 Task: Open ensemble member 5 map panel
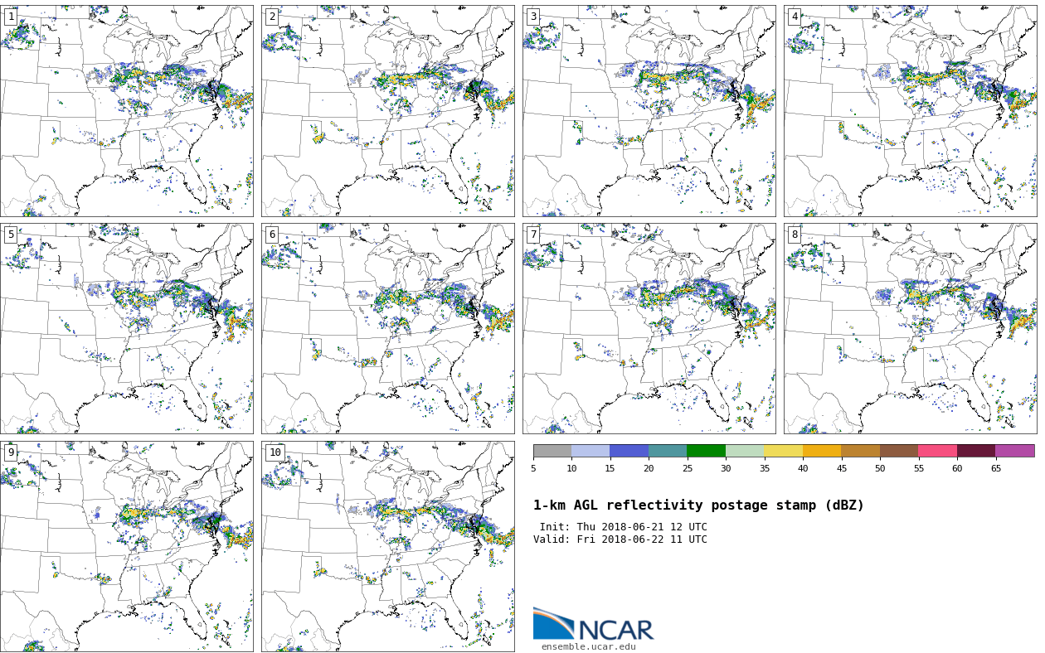pyautogui.click(x=127, y=328)
